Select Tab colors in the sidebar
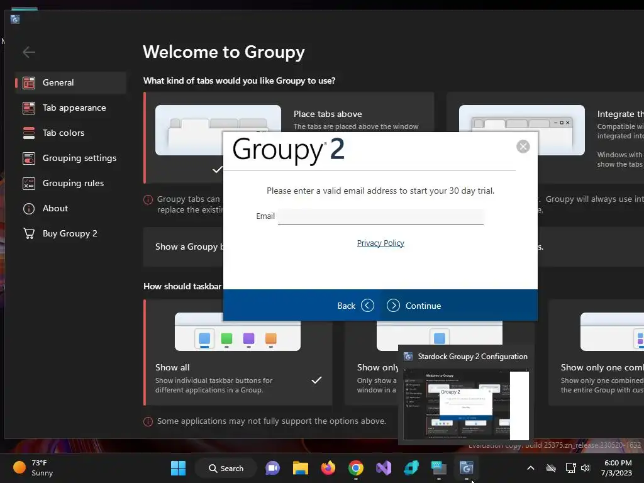 click(70, 133)
